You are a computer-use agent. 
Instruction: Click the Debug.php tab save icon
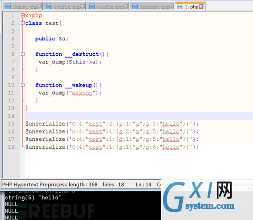[x=8, y=6]
